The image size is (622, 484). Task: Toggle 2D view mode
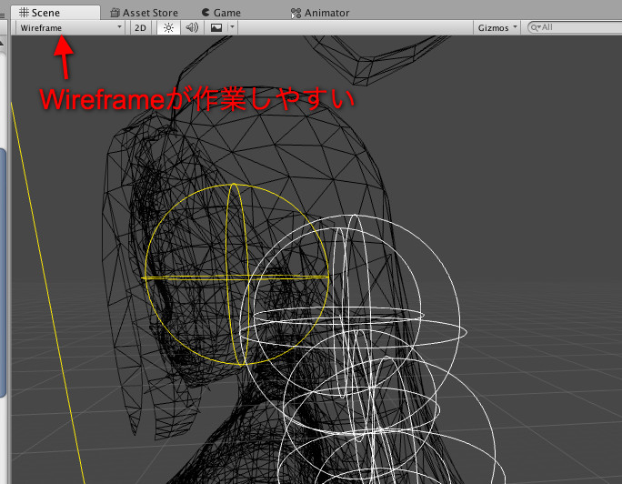(140, 28)
